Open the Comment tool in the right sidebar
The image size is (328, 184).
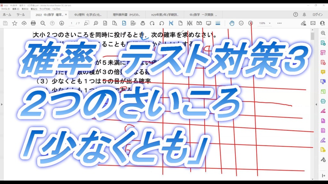click(x=323, y=72)
